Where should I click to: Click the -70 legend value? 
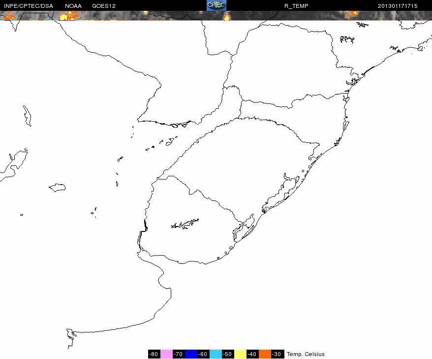coord(179,354)
